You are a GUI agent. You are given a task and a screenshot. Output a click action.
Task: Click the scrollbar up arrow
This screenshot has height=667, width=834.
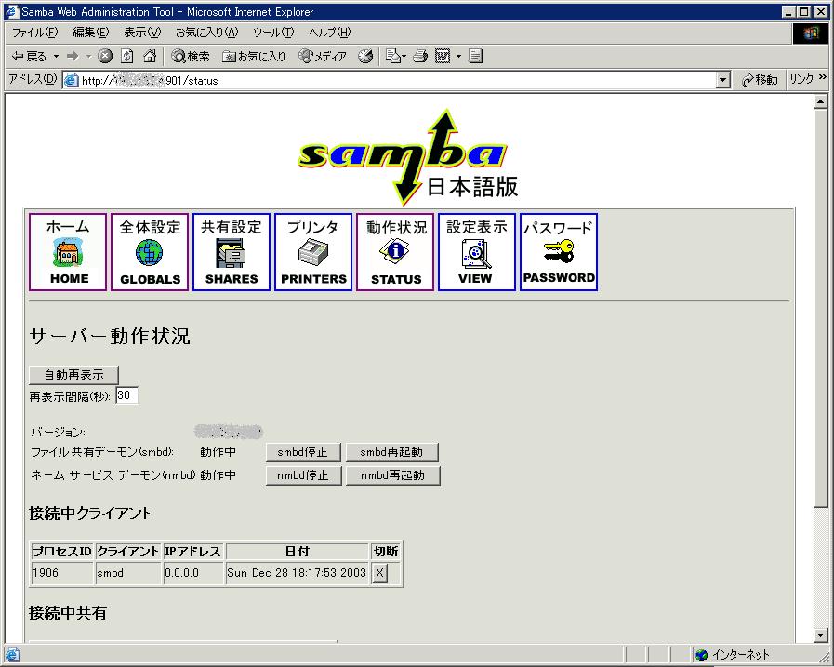[x=820, y=101]
